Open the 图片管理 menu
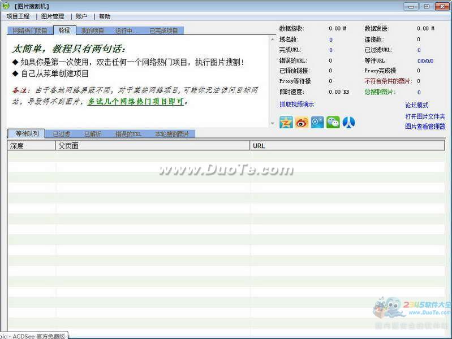The image size is (452, 339). 53,16
